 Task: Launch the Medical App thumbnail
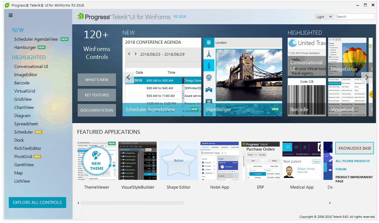[302, 161]
